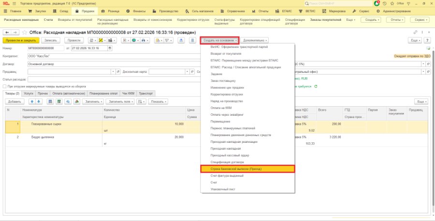This screenshot has width=435, height=221.
Task: Click the green spreadsheet table icon
Action: 59,102
